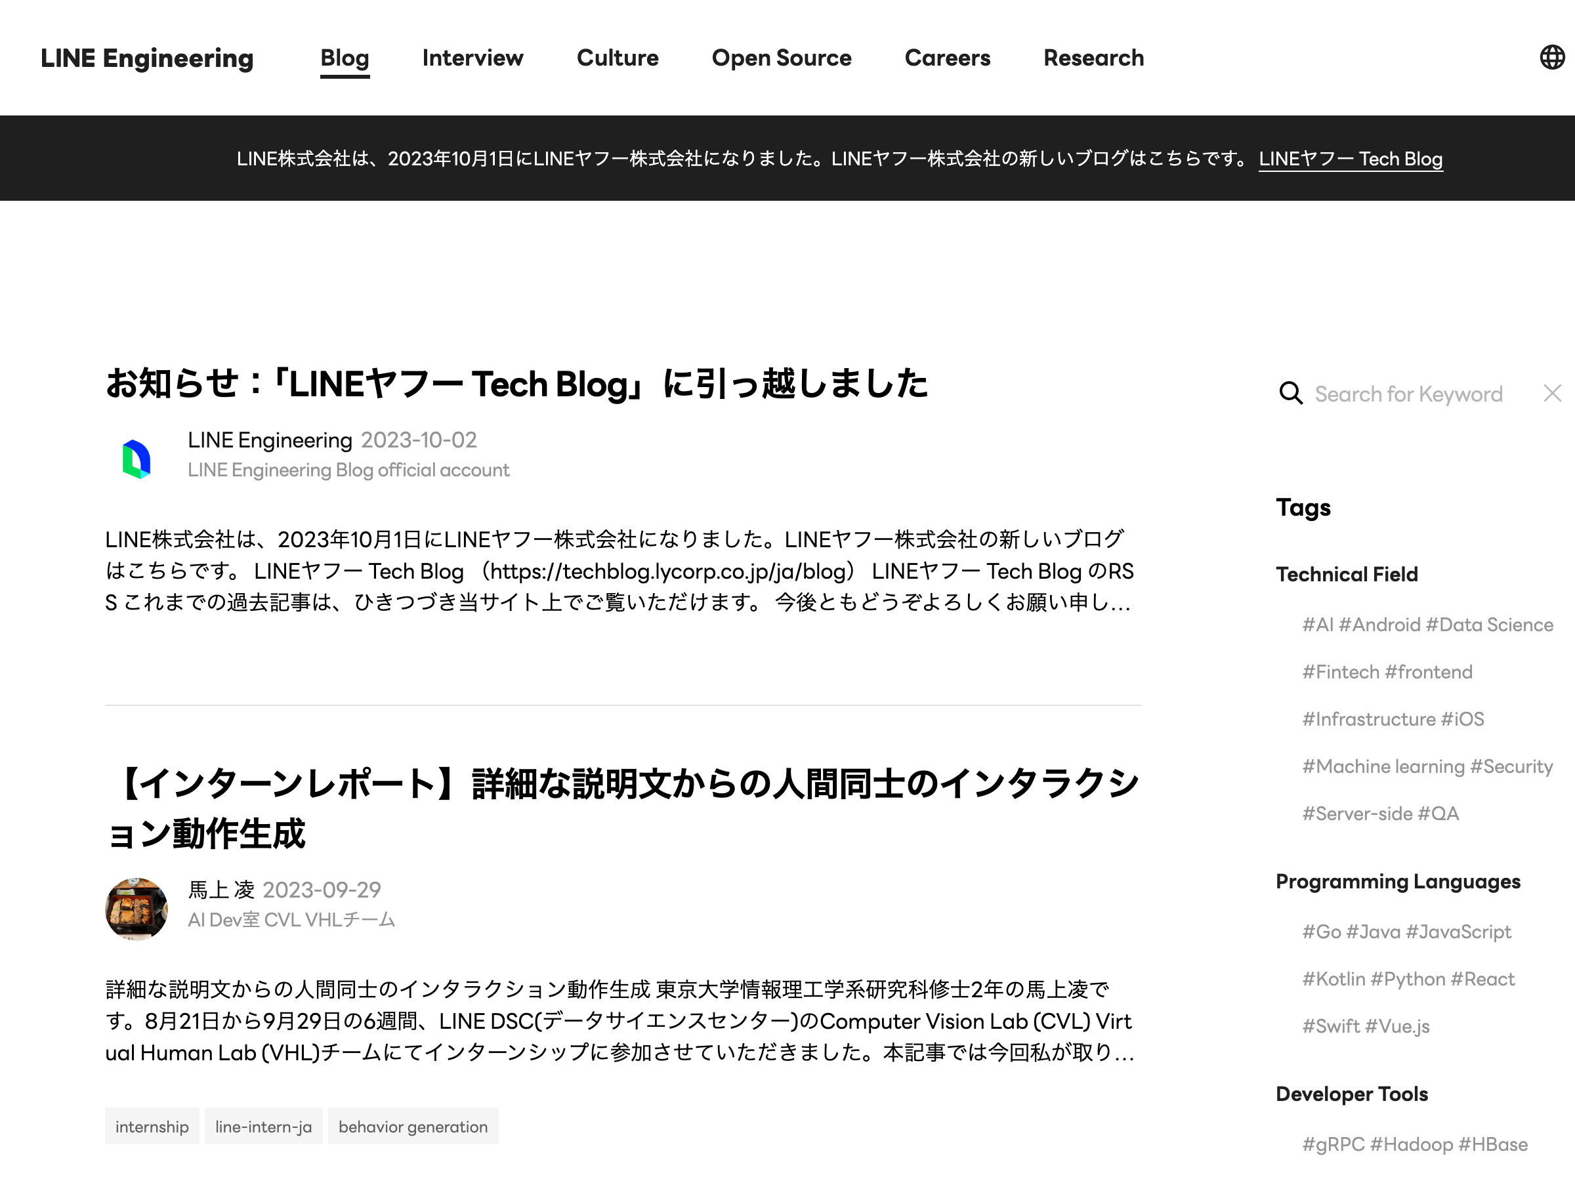Filter by #Security tag
This screenshot has height=1181, width=1575.
(x=1511, y=766)
